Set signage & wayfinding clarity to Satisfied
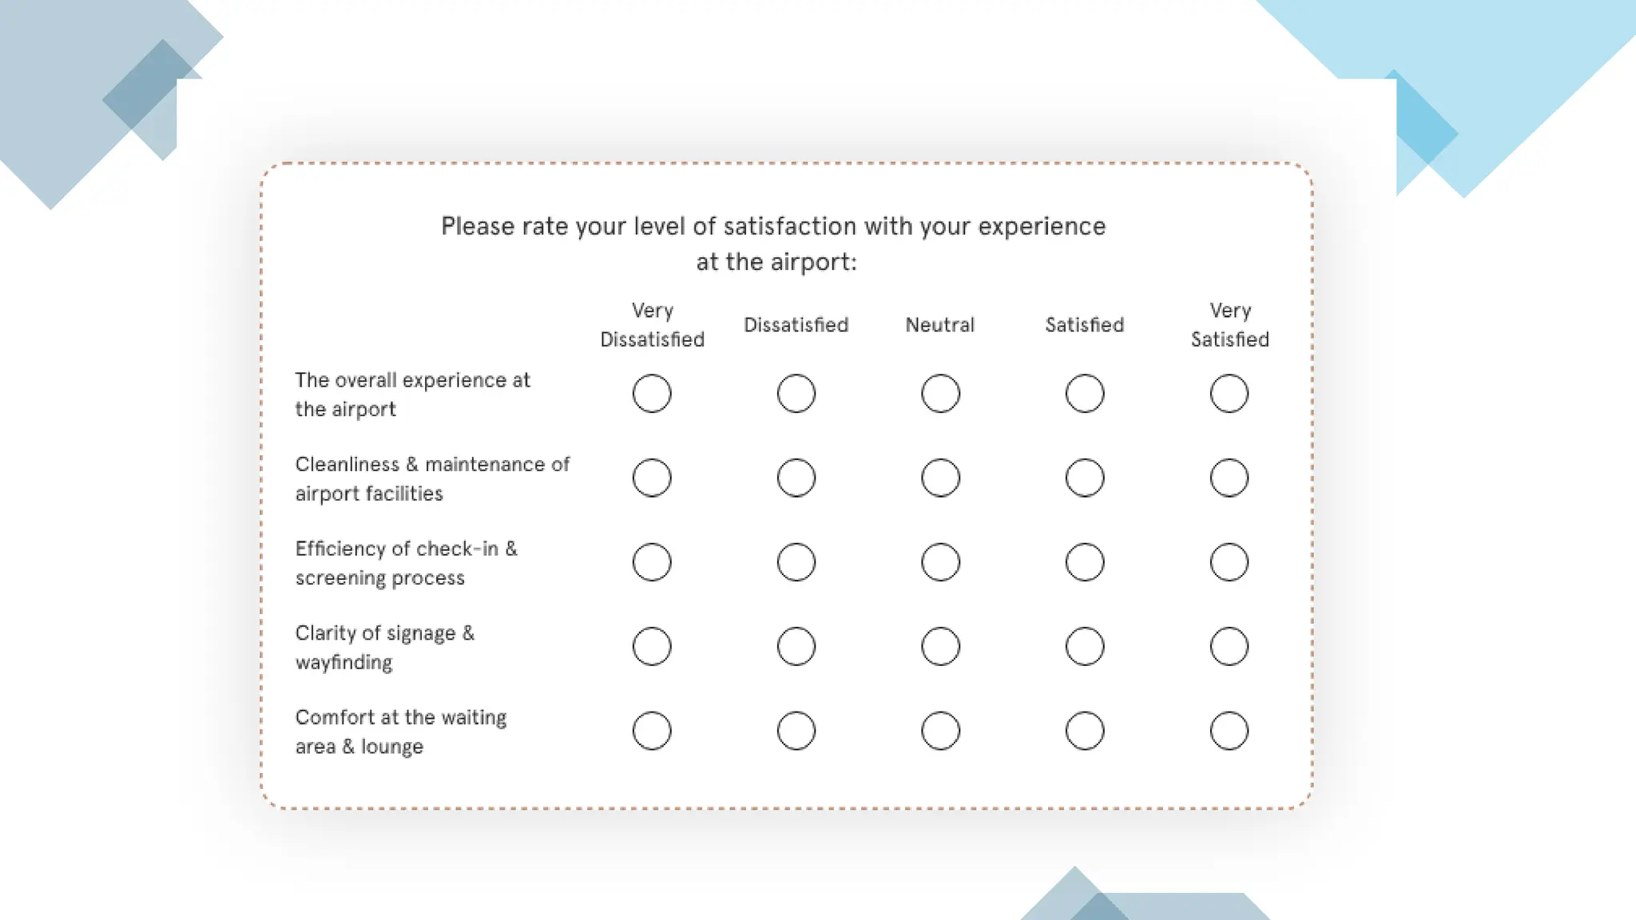This screenshot has height=920, width=1636. point(1084,647)
